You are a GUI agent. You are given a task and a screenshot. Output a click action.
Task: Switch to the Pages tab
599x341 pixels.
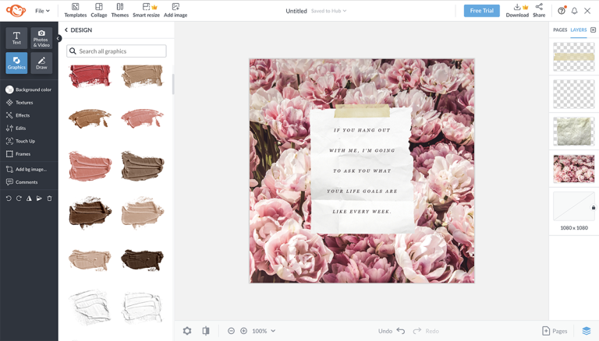click(x=560, y=30)
